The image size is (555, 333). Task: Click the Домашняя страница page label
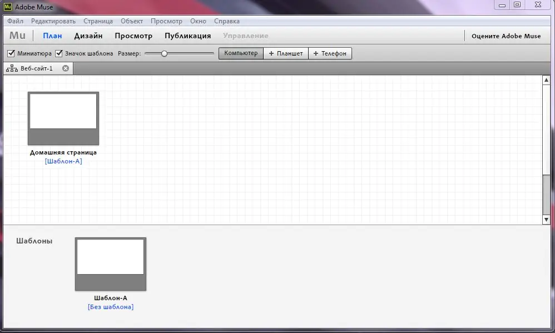point(63,152)
